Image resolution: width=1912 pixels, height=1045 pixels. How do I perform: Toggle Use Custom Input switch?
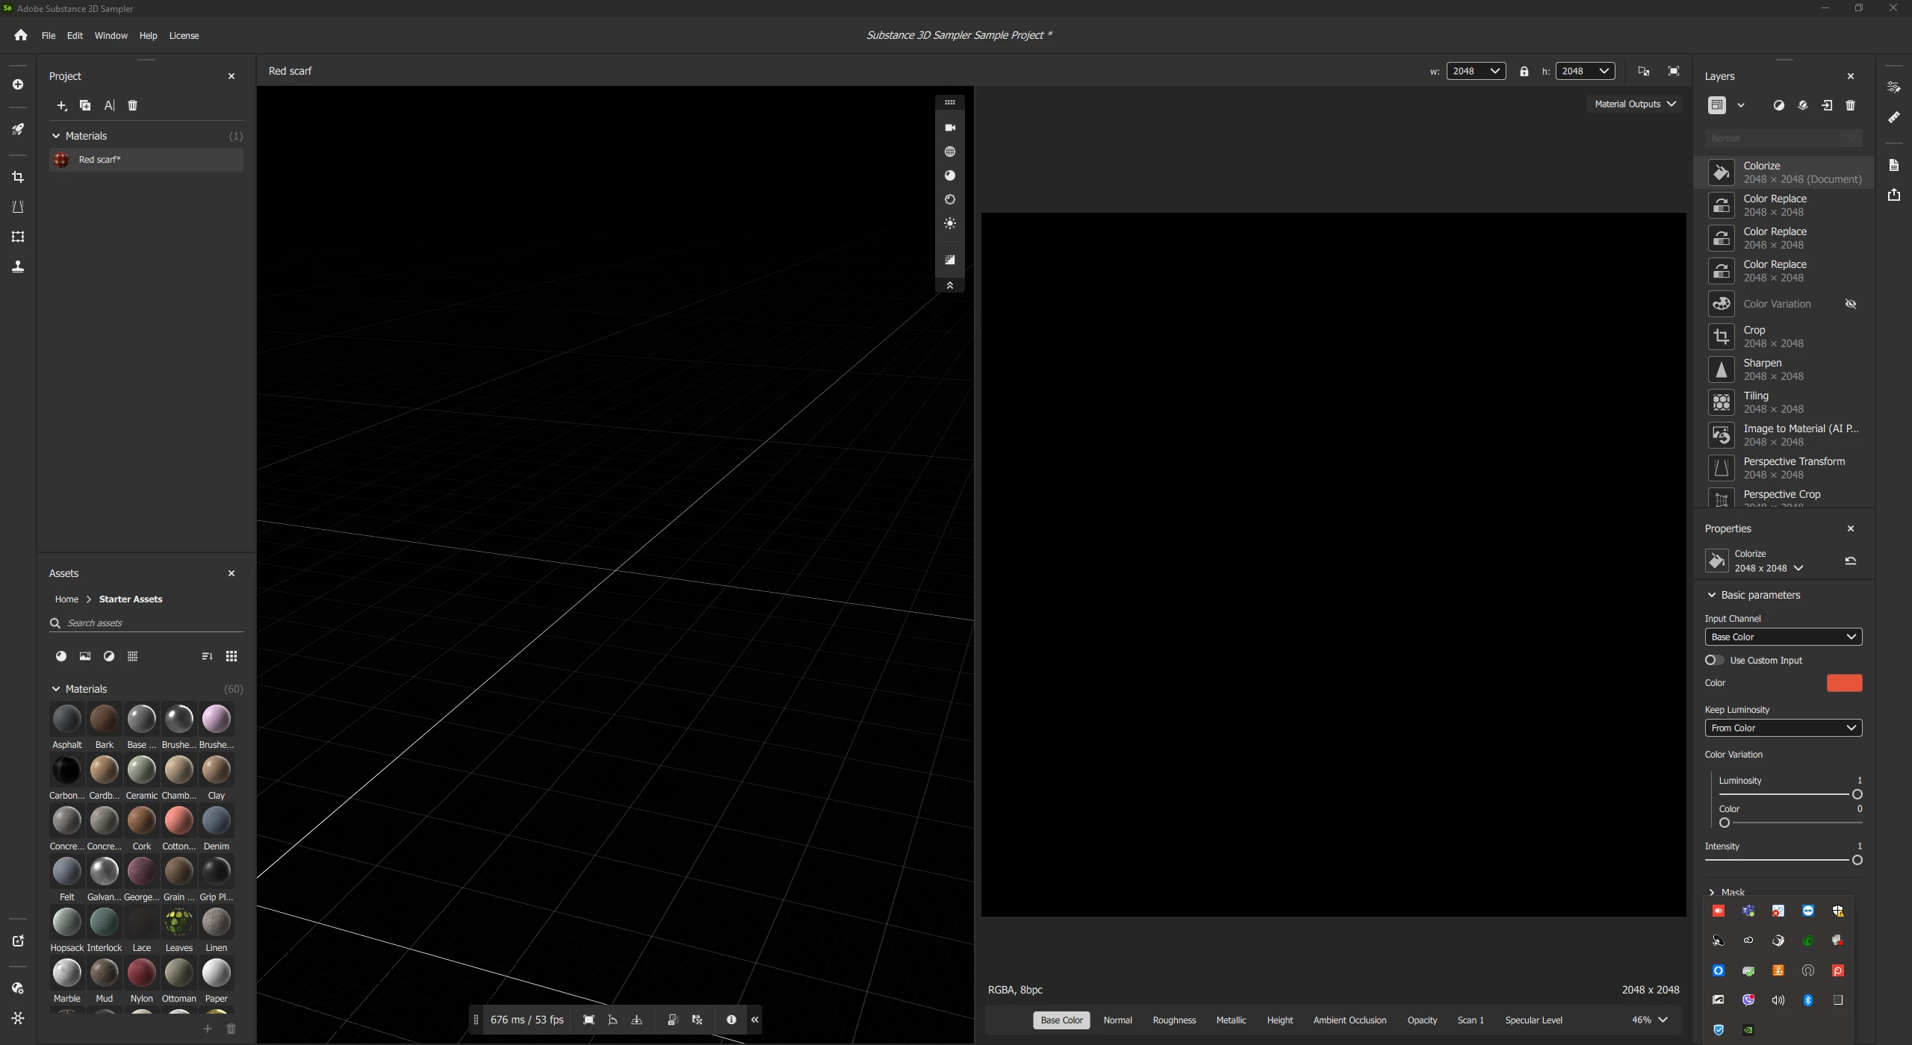click(1714, 660)
